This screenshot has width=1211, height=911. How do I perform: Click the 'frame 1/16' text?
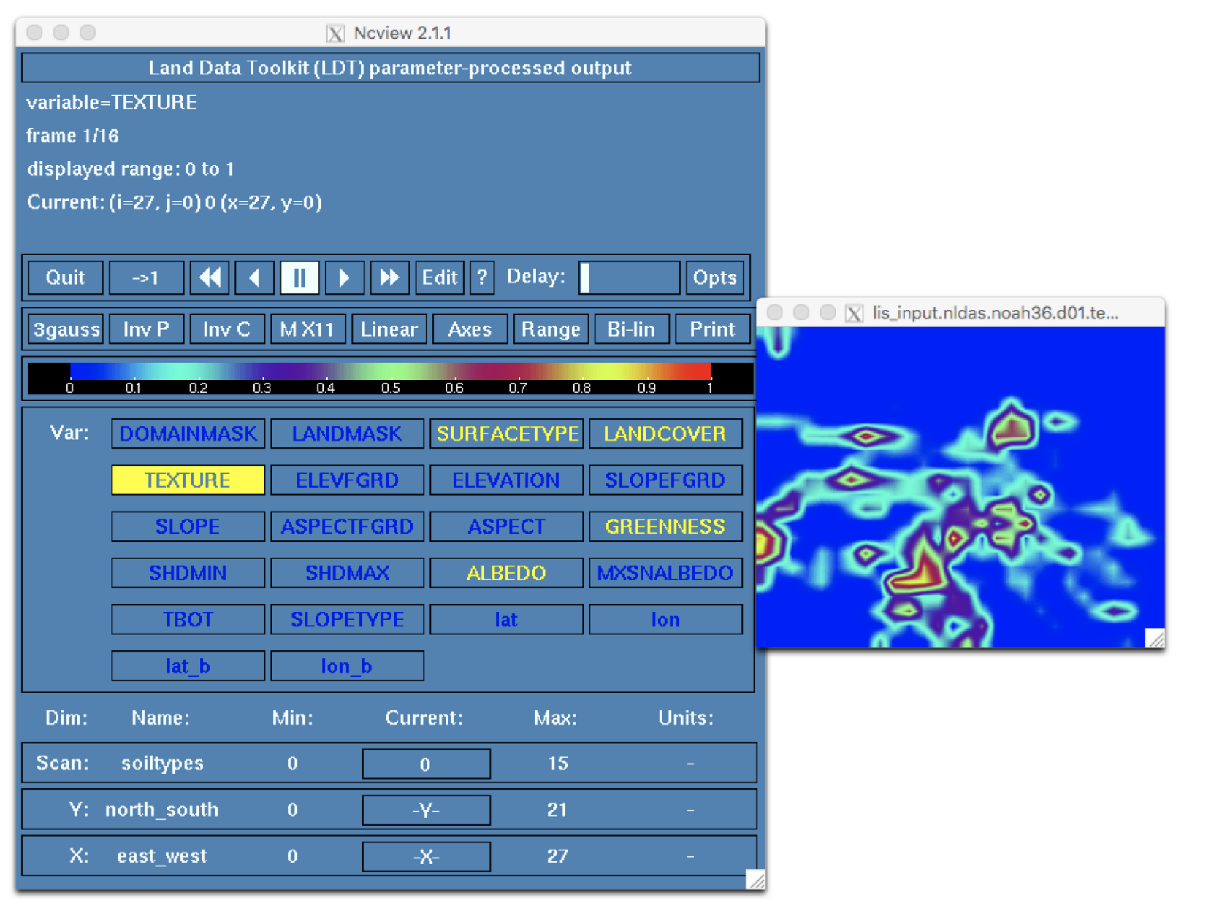tap(72, 136)
